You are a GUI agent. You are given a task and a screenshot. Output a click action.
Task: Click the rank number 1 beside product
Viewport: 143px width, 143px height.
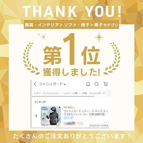[36, 116]
